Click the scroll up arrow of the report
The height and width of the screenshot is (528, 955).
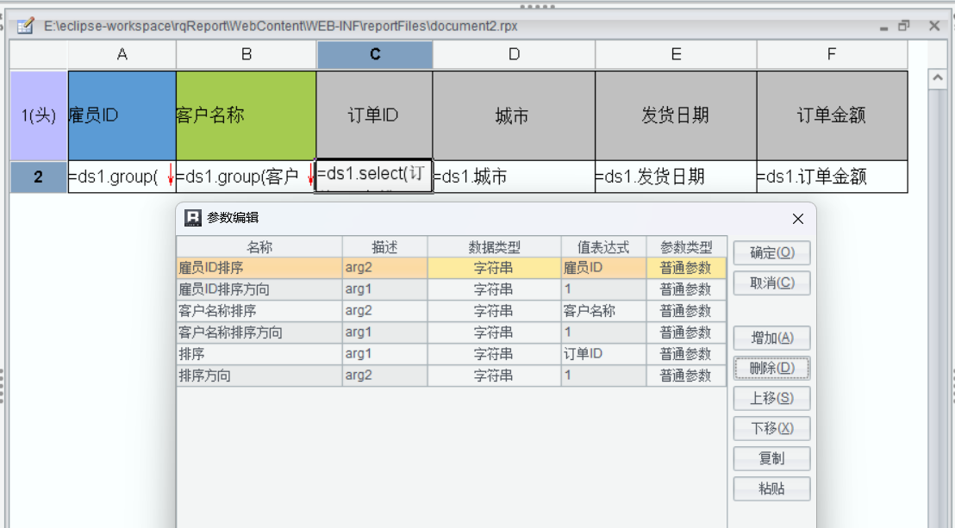click(937, 79)
